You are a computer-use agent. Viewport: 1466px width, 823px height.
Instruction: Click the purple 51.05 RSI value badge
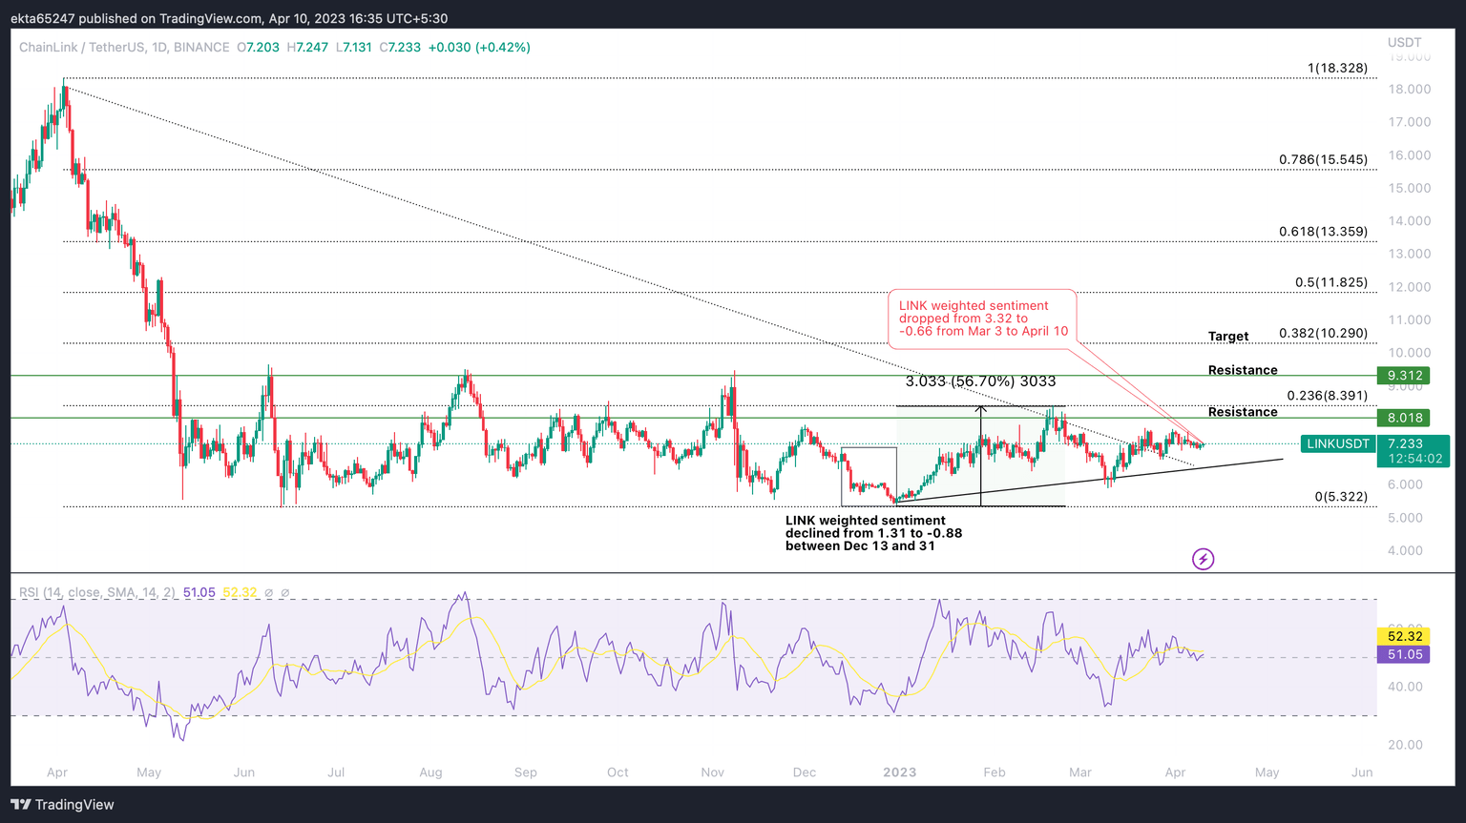1404,654
